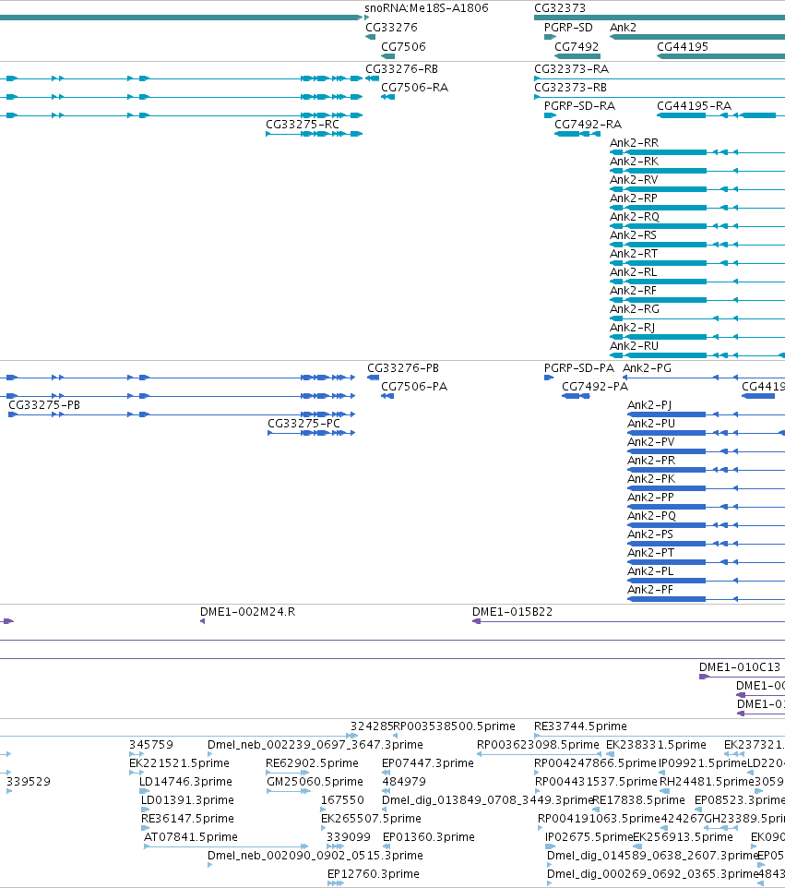
Task: Click the Ank2-PL protein label
Action: [x=650, y=571]
